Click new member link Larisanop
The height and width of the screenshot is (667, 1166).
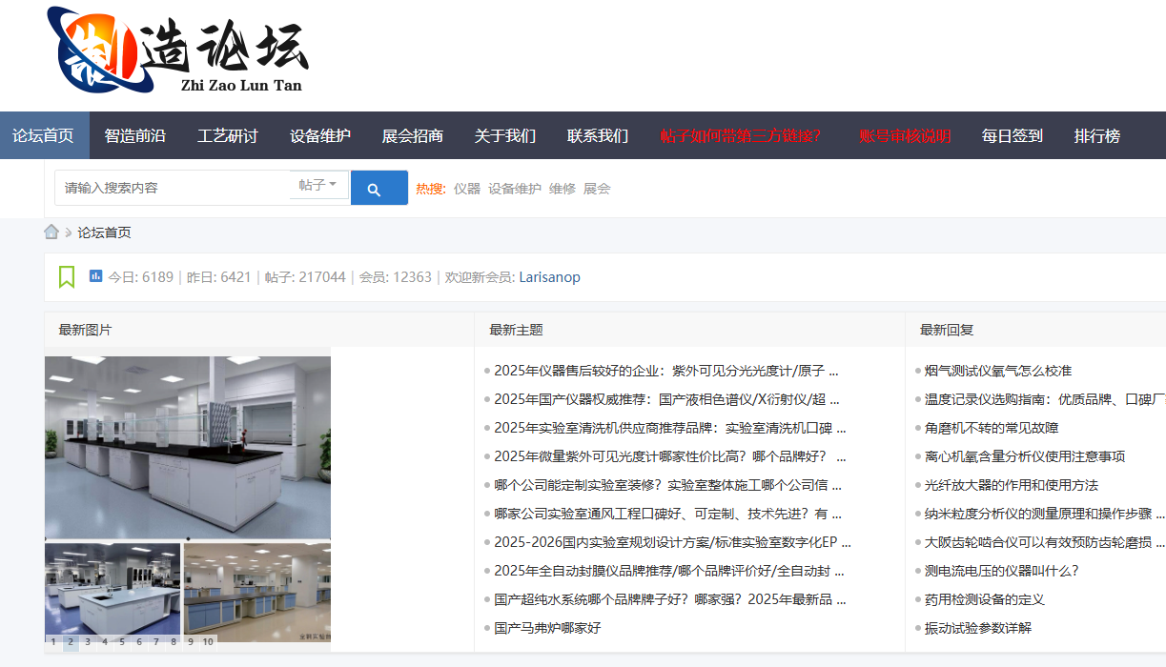point(549,276)
